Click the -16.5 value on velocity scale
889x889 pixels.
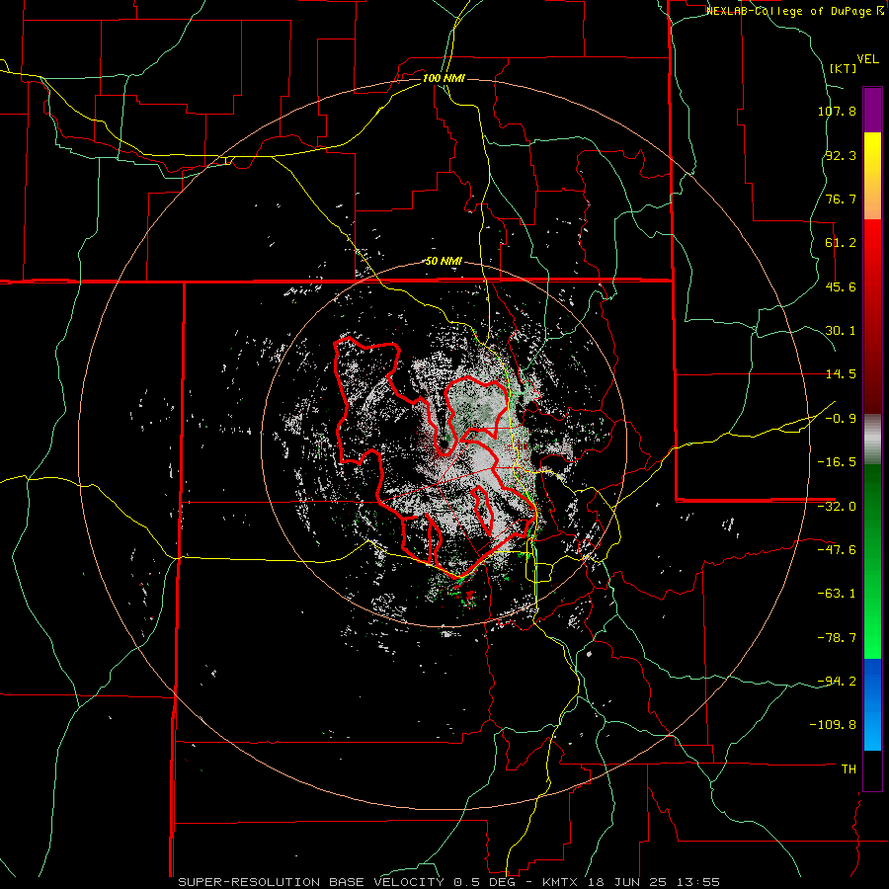[837, 462]
